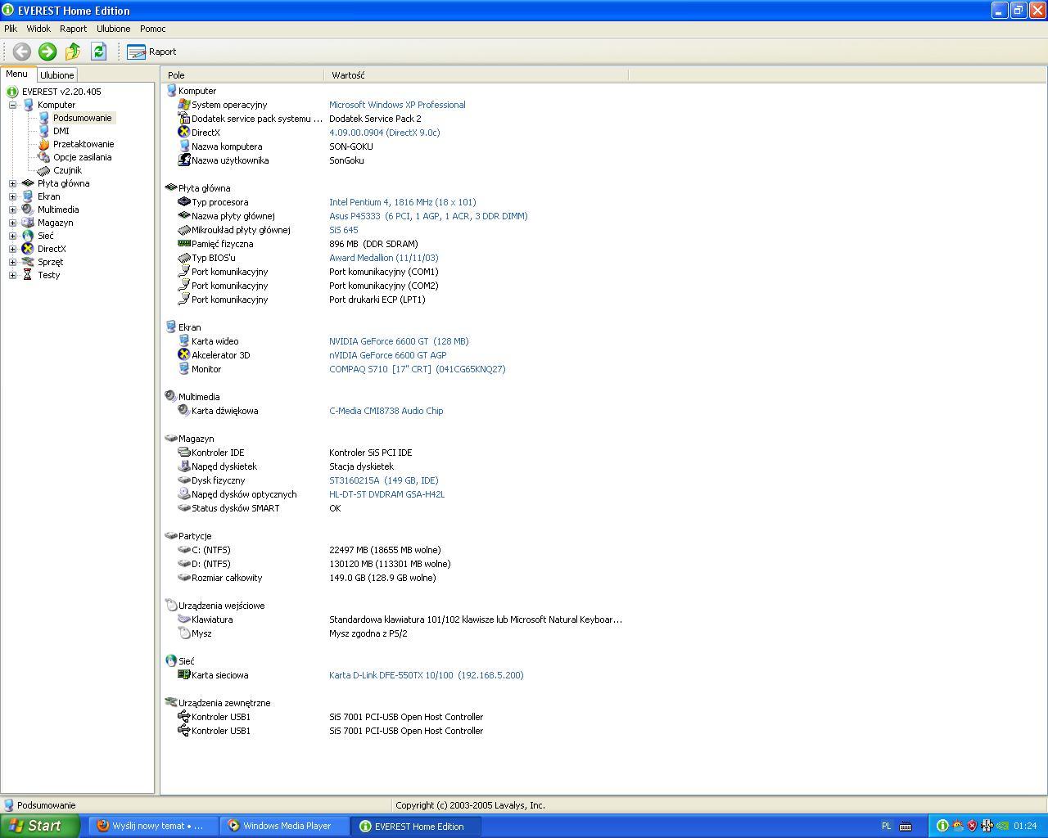The height and width of the screenshot is (838, 1048).
Task: Sort by the Pole column header
Action: 242,75
